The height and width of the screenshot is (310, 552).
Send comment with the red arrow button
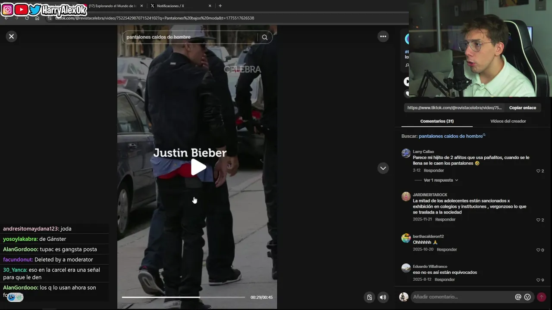pos(541,297)
